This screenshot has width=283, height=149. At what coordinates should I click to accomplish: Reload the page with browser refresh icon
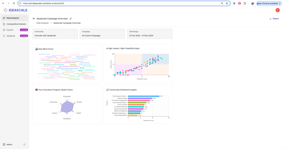14,3
